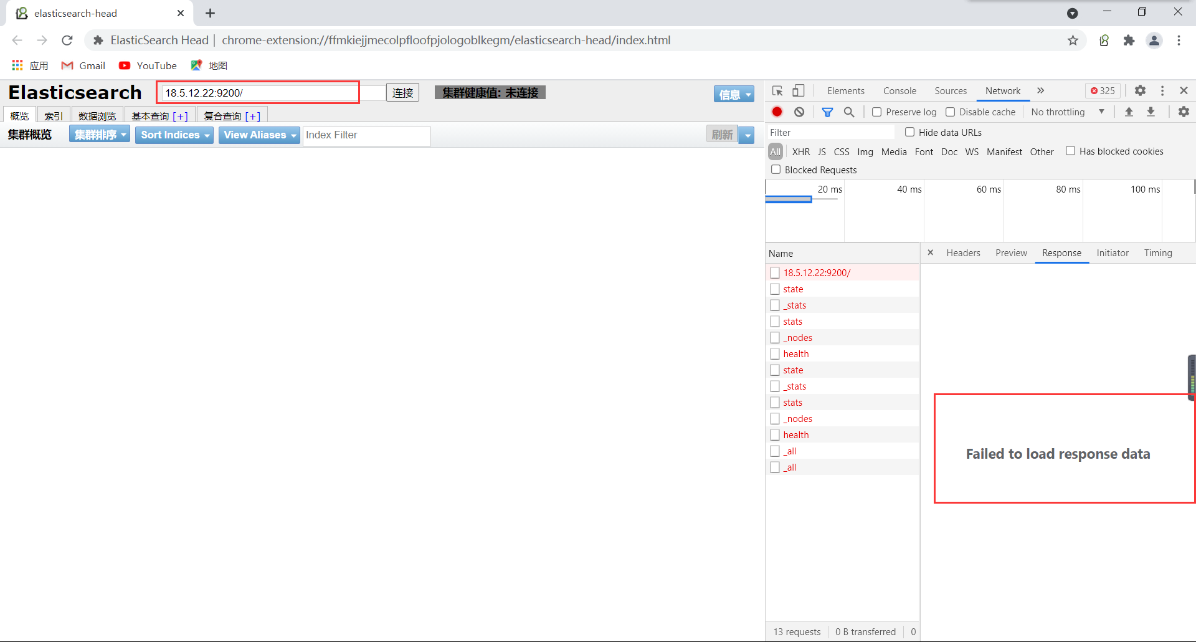The image size is (1196, 642).
Task: Close the elasticsearch-head tab
Action: click(181, 13)
